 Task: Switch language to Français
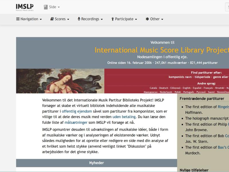coord(208,88)
